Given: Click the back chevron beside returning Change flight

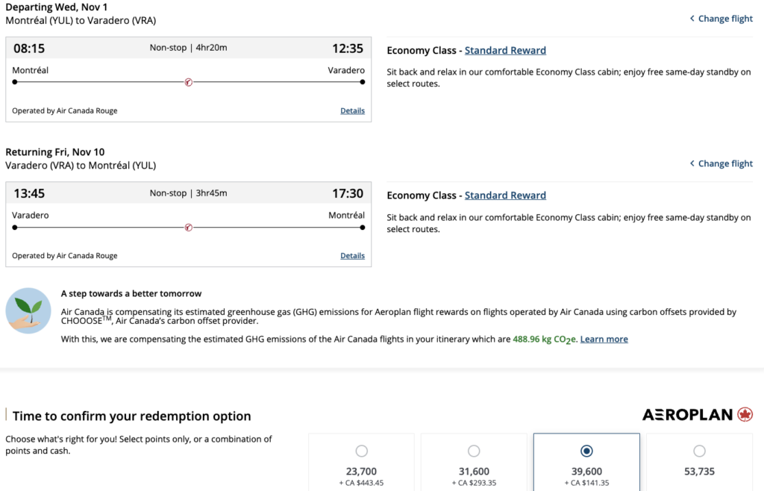Looking at the screenshot, I should coord(692,163).
